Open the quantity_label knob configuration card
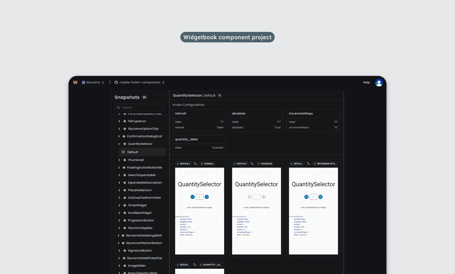The width and height of the screenshot is (455, 274). (x=199, y=143)
